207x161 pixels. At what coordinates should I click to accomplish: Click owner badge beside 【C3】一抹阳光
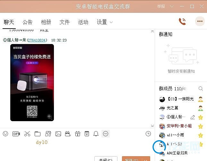tap(201, 99)
